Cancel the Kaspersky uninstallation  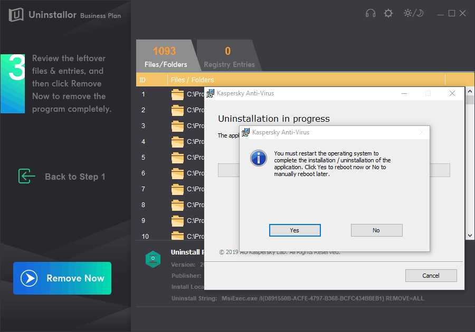tap(431, 276)
